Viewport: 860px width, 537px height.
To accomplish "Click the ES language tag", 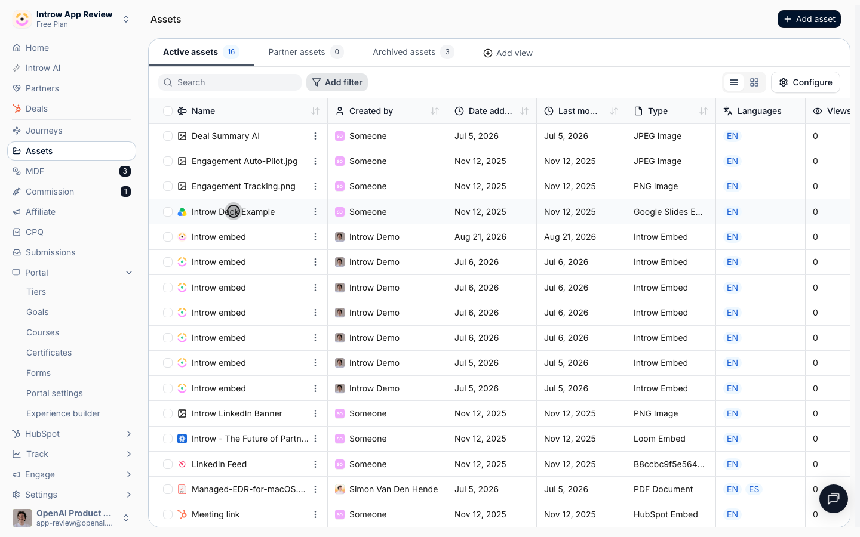I will [x=754, y=489].
